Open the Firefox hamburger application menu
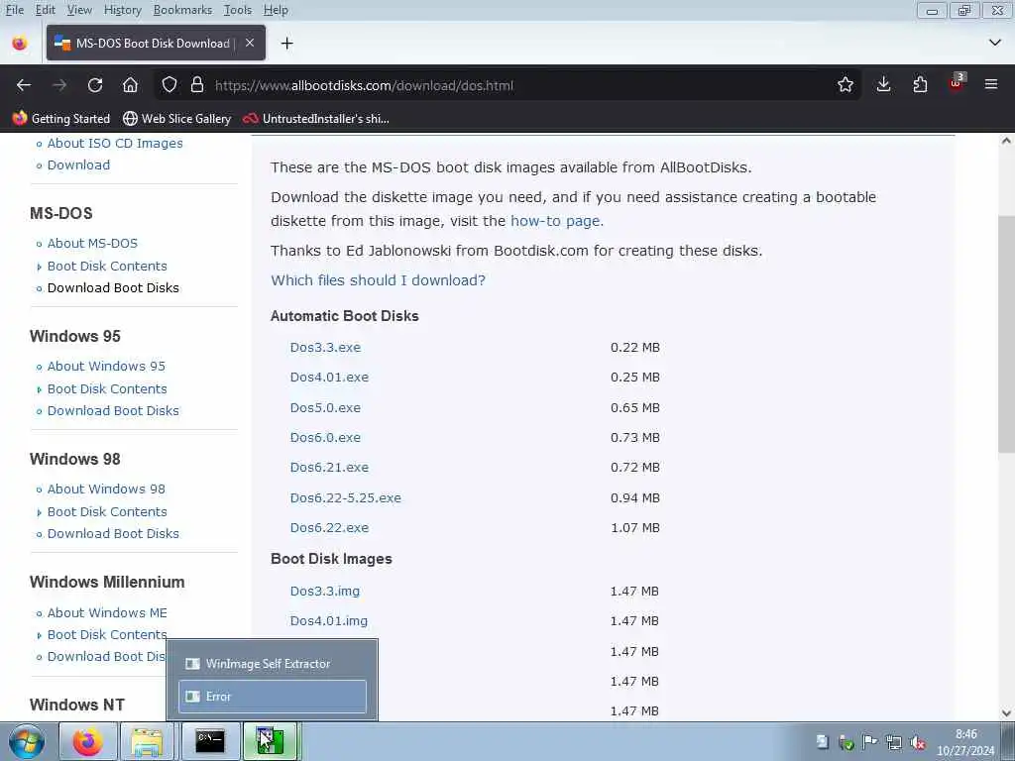 991,85
